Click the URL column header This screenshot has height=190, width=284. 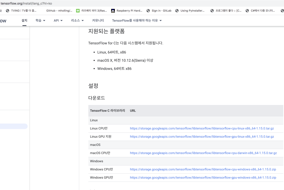click(133, 111)
